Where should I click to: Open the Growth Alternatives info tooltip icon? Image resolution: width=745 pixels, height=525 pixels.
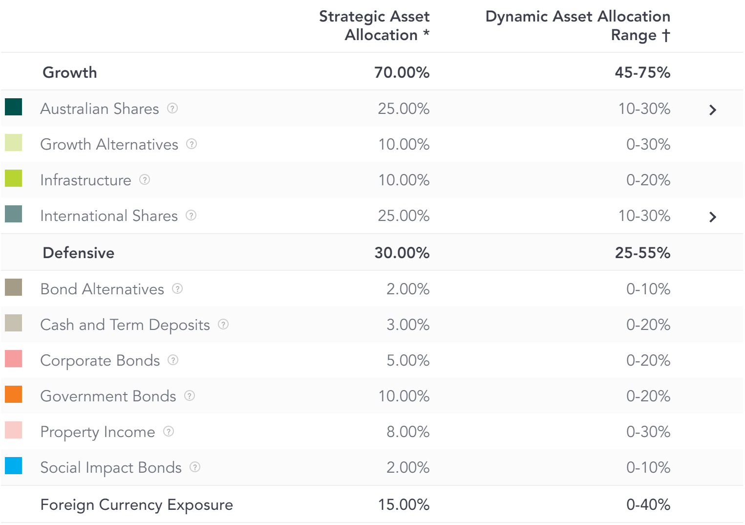pos(192,144)
